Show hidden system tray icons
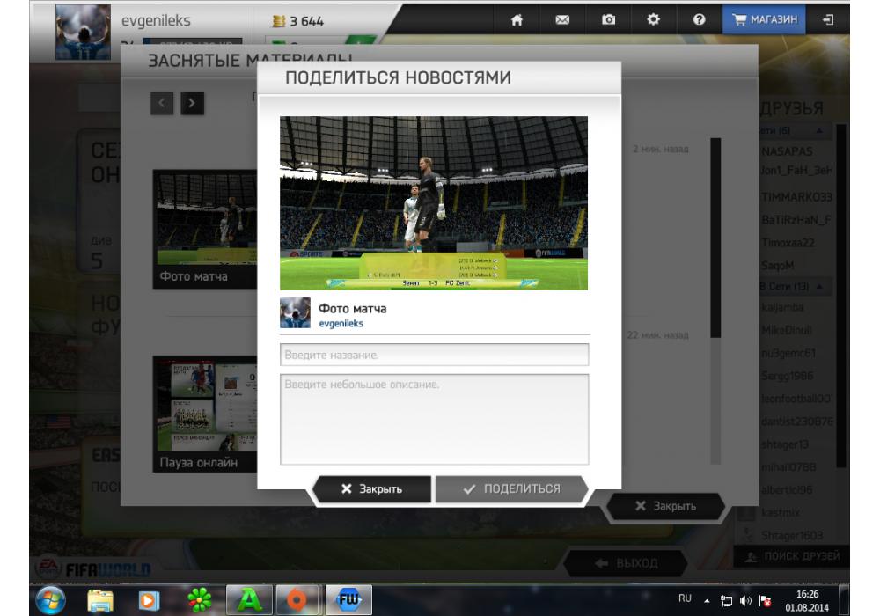 pyautogui.click(x=707, y=601)
